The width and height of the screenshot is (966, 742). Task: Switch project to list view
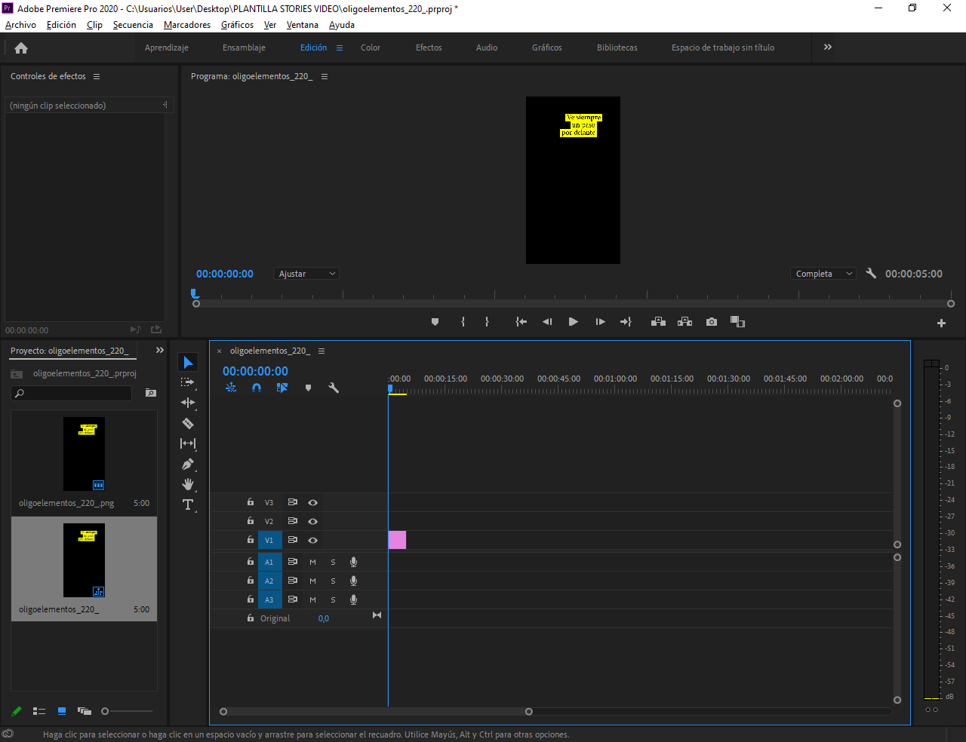(39, 711)
